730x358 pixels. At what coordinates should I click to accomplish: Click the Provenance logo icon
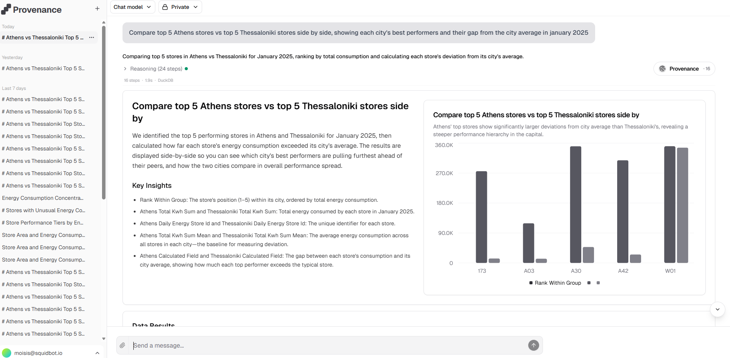click(x=6, y=10)
